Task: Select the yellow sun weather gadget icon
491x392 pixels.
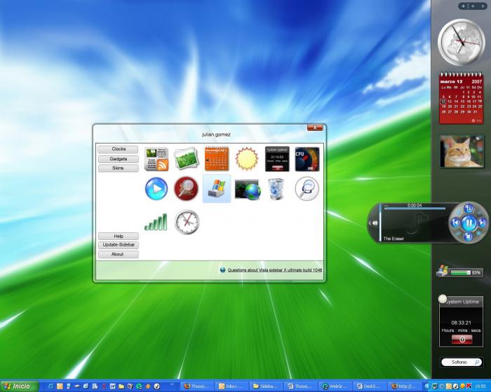Action: [x=247, y=159]
